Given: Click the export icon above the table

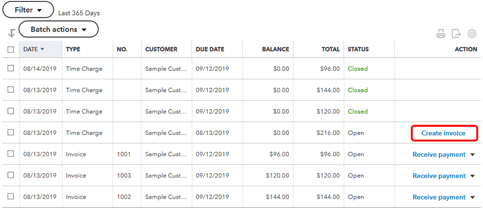Looking at the screenshot, I should 456,33.
